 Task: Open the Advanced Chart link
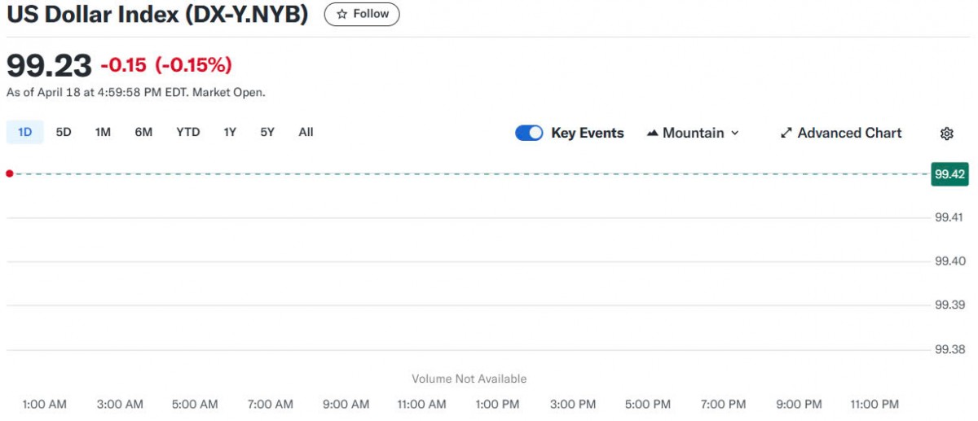click(x=849, y=133)
